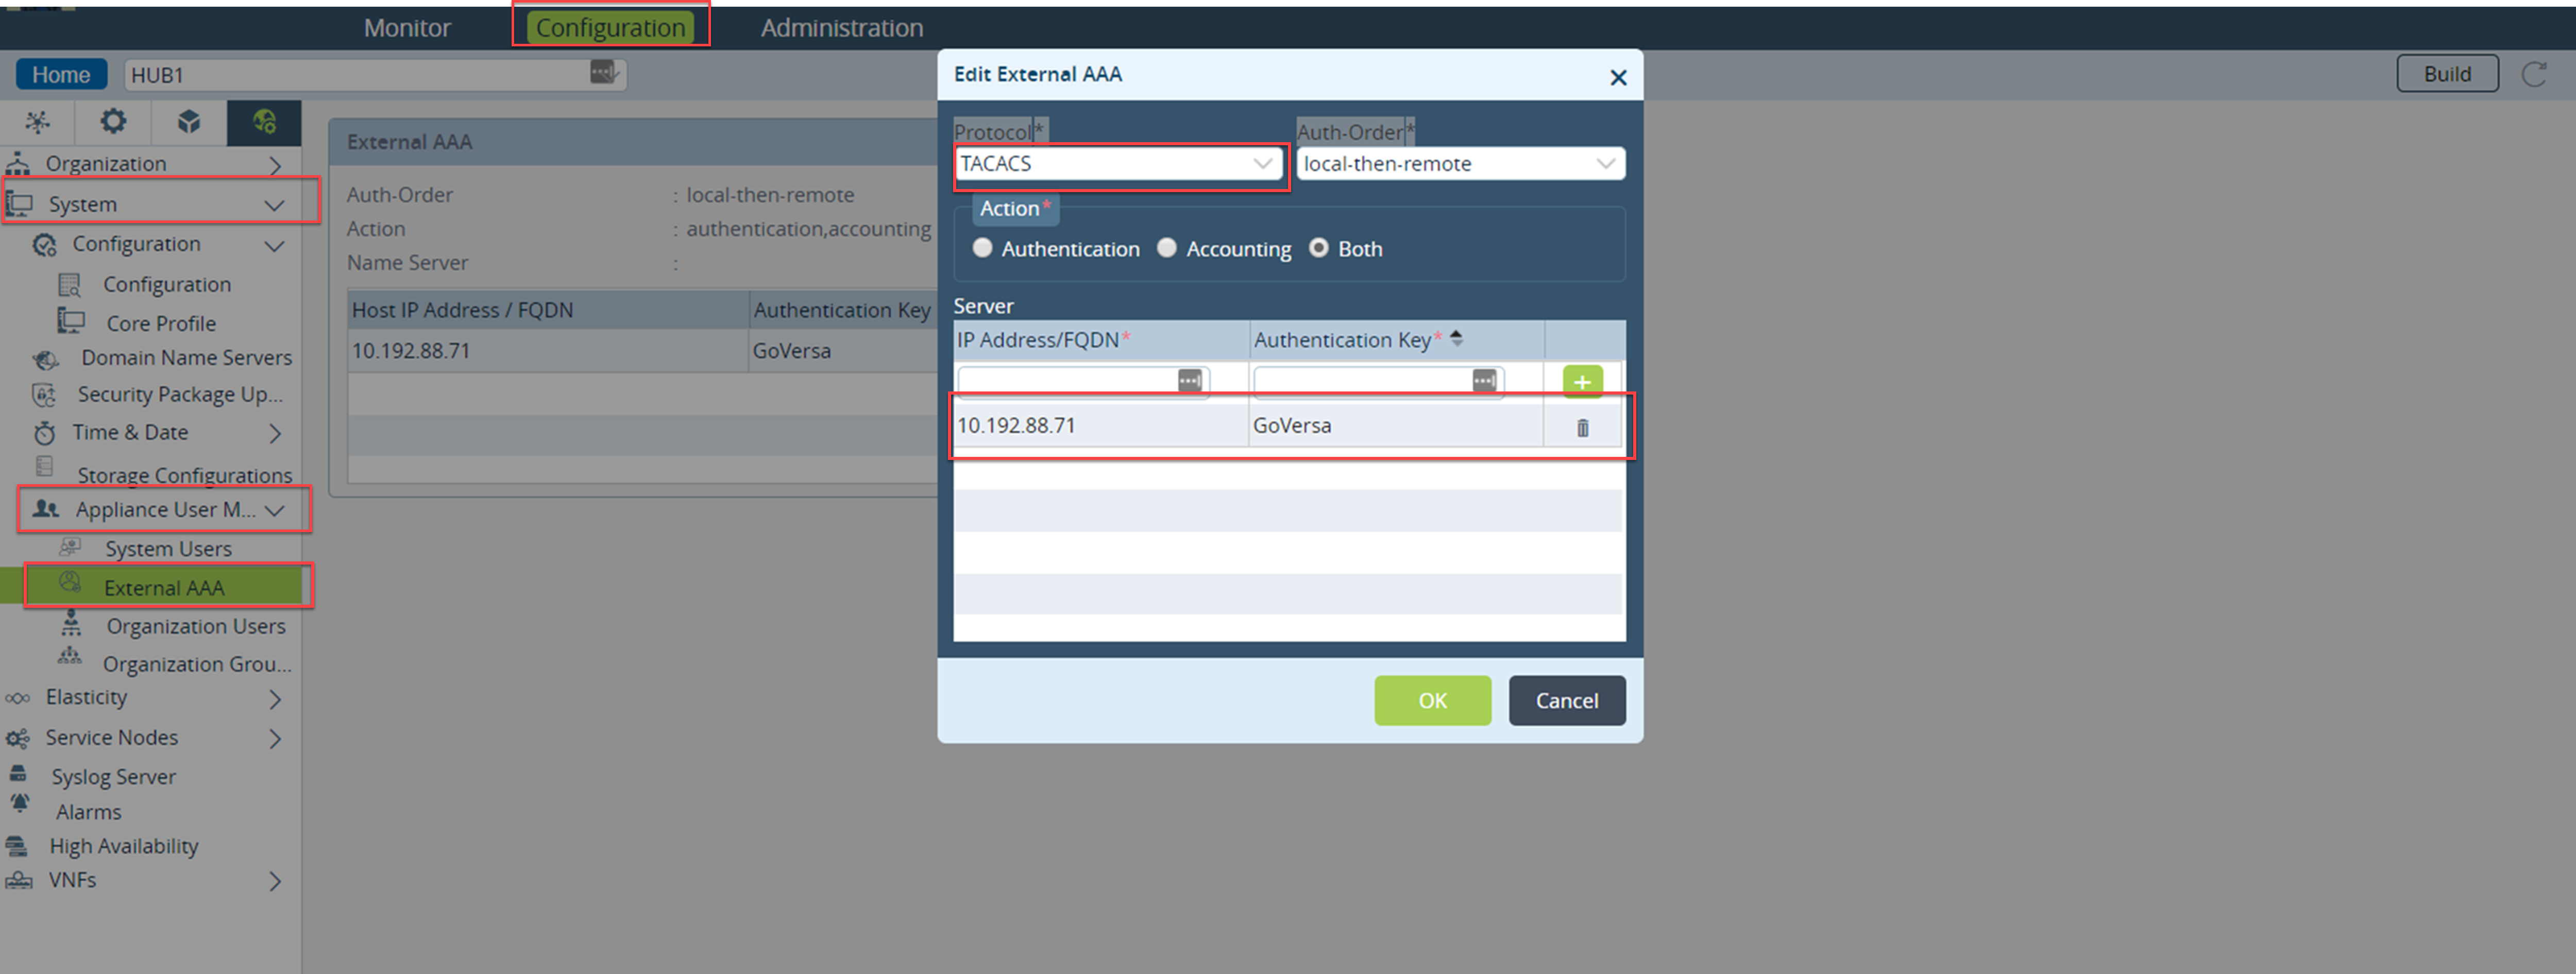Click the network topology tab icon in sidebar
Screen dimensions: 2576x974
[37, 122]
